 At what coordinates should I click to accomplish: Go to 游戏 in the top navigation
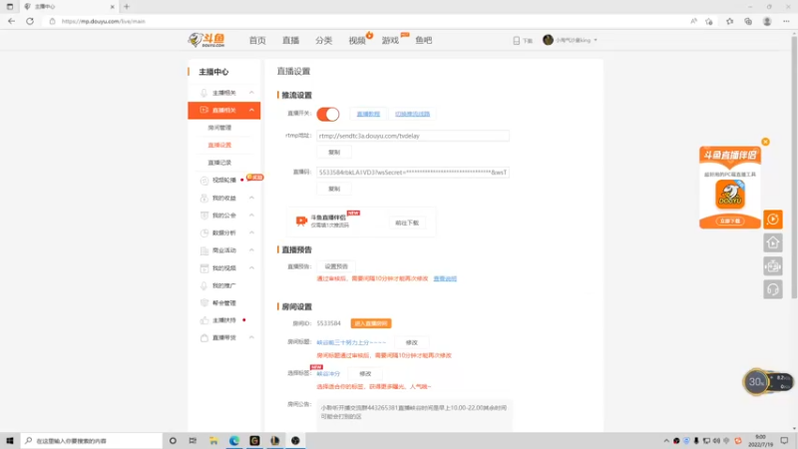tap(390, 40)
